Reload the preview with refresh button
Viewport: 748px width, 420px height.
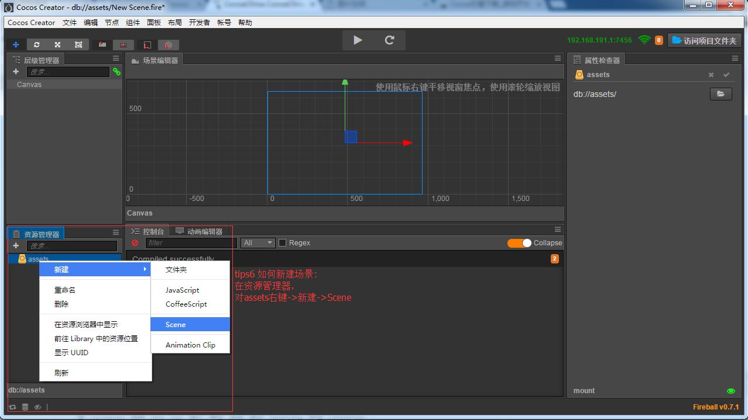coord(390,40)
